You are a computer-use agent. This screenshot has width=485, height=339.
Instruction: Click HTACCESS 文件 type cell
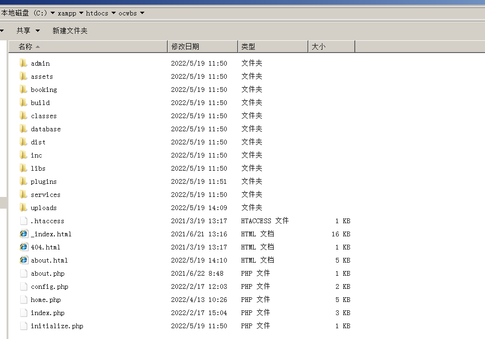pyautogui.click(x=265, y=221)
